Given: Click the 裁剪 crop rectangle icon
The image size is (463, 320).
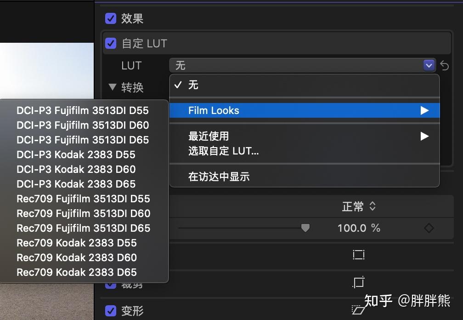Looking at the screenshot, I should click(x=360, y=282).
